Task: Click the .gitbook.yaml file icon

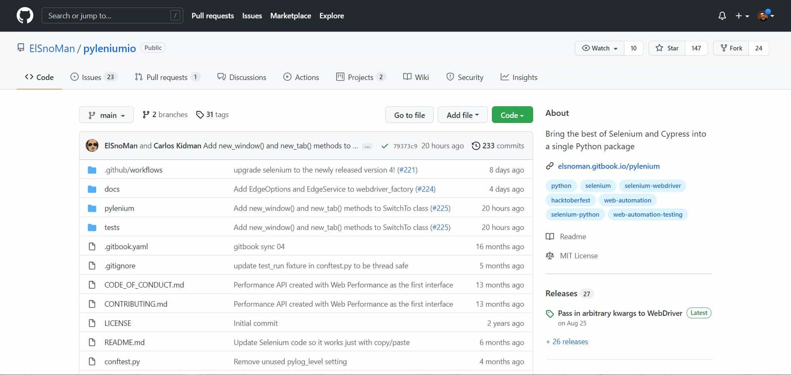Action: [92, 247]
